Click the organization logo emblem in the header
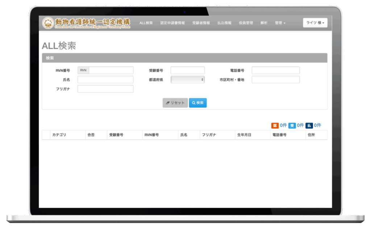Viewport: 371px width, 230px height. click(x=47, y=23)
